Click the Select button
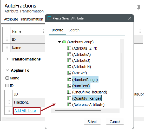This screenshot has width=145, height=129. [92, 122]
